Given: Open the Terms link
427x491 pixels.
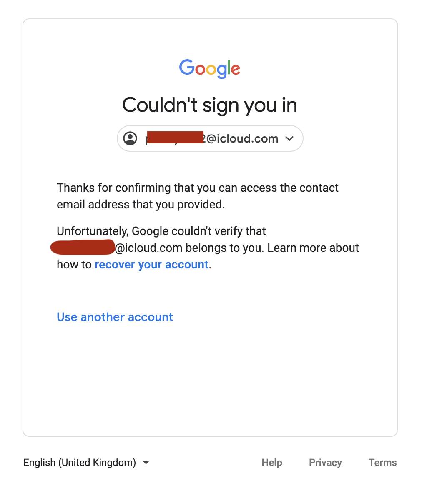Looking at the screenshot, I should (x=382, y=463).
